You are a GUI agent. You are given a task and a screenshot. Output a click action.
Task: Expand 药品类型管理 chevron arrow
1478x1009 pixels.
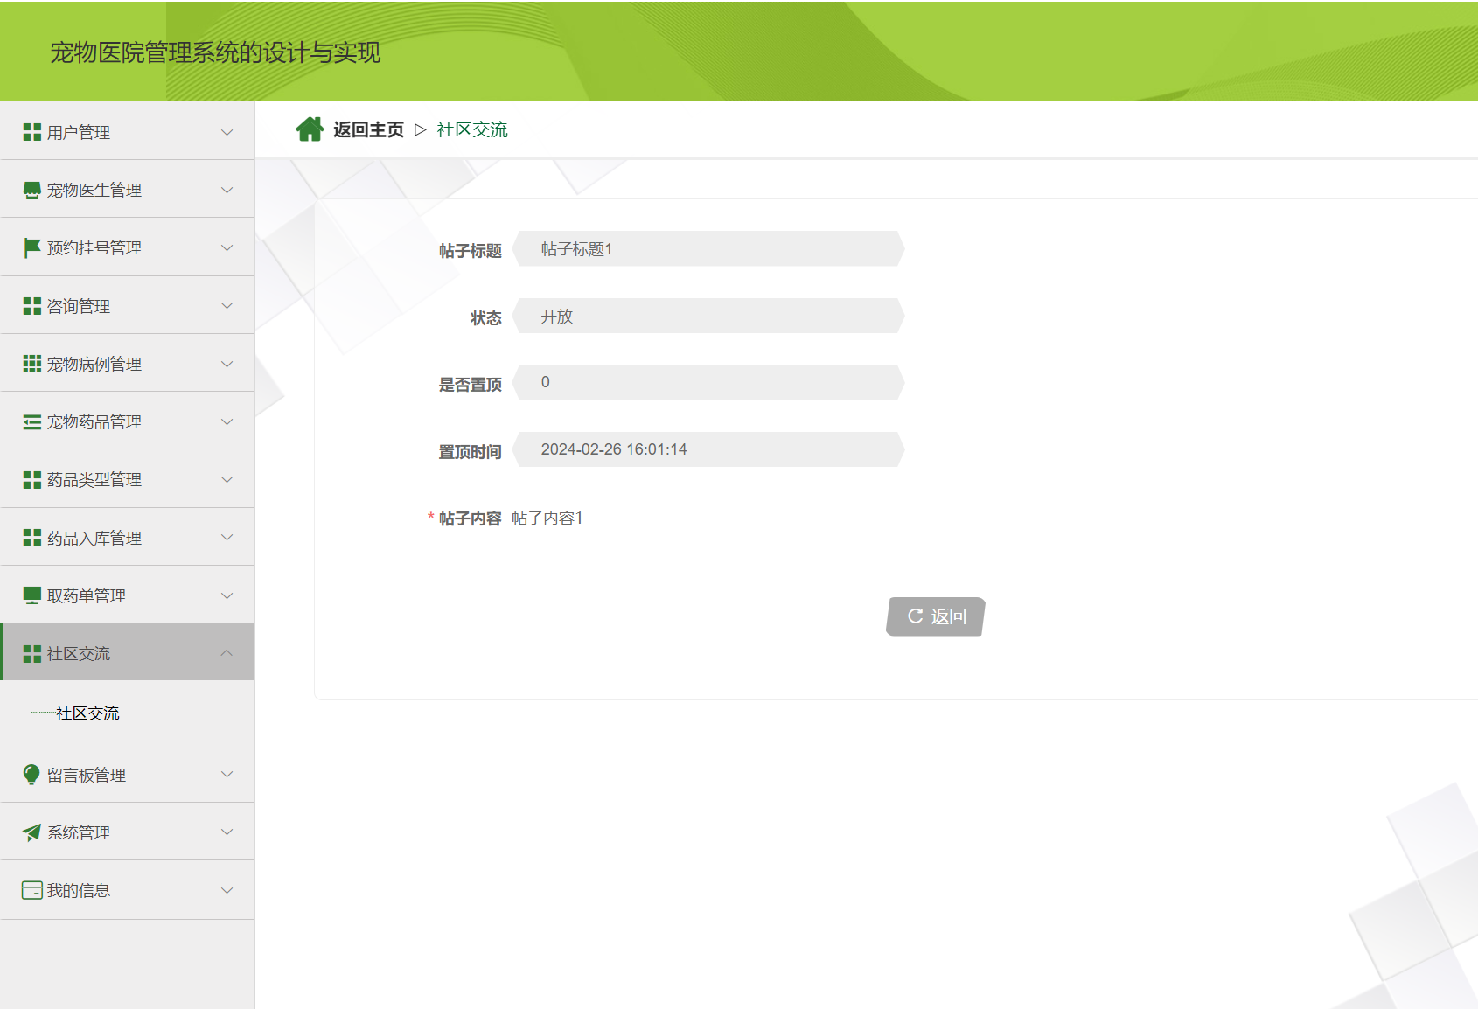pos(227,479)
